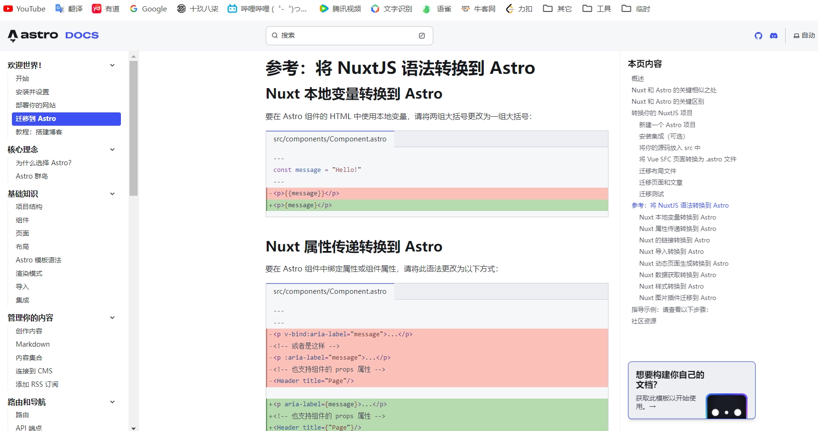Open the GitHub icon link in header

(x=758, y=36)
